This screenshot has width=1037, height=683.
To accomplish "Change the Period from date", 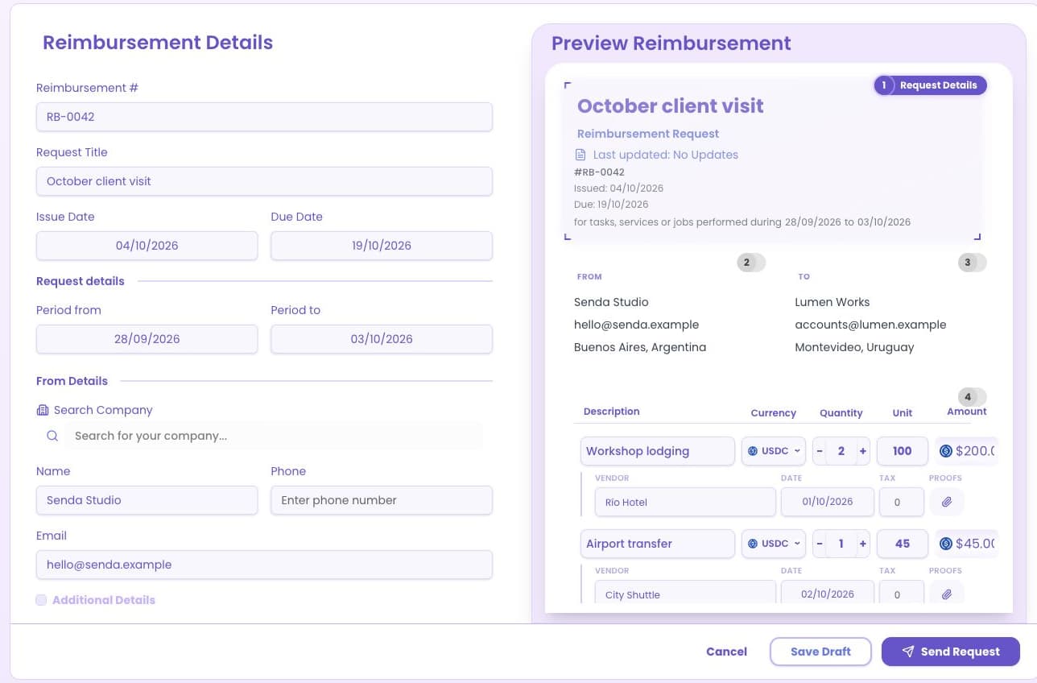I will coord(147,339).
